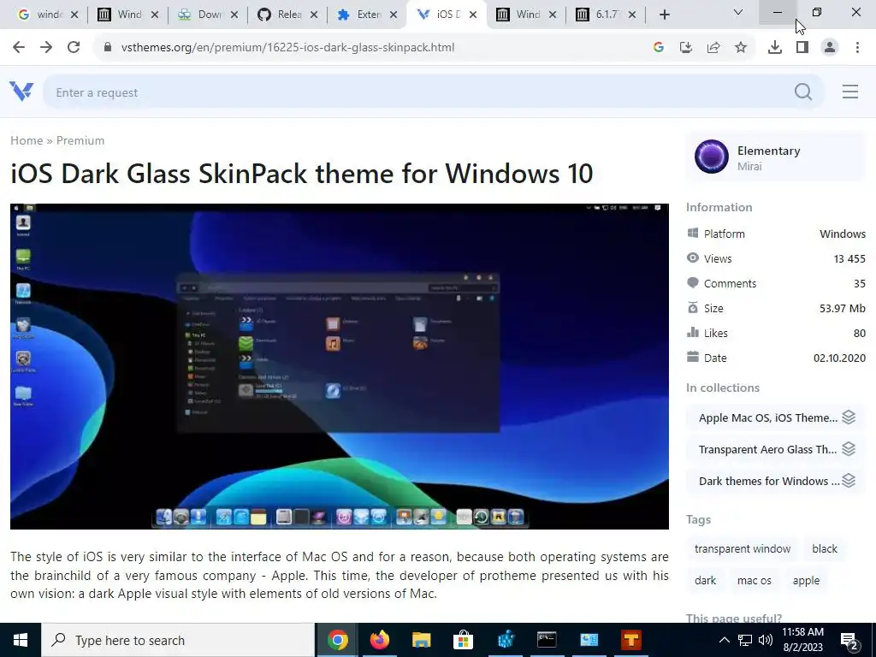
Task: Show hidden system tray icons
Action: (x=724, y=640)
